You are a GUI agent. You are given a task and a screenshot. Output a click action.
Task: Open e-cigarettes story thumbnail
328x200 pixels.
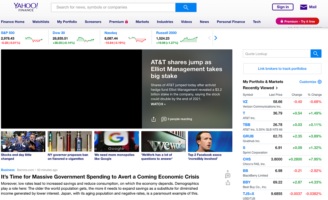70,142
